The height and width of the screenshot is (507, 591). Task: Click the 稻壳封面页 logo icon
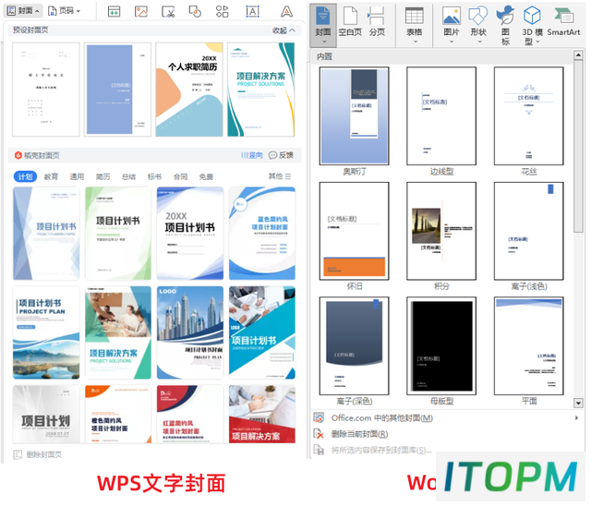18,155
